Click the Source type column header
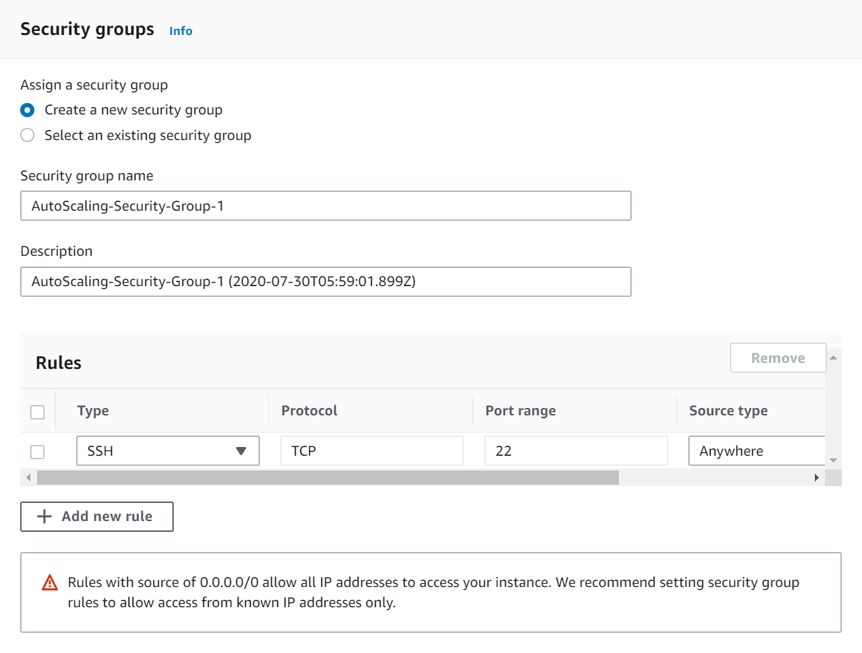 pyautogui.click(x=729, y=411)
